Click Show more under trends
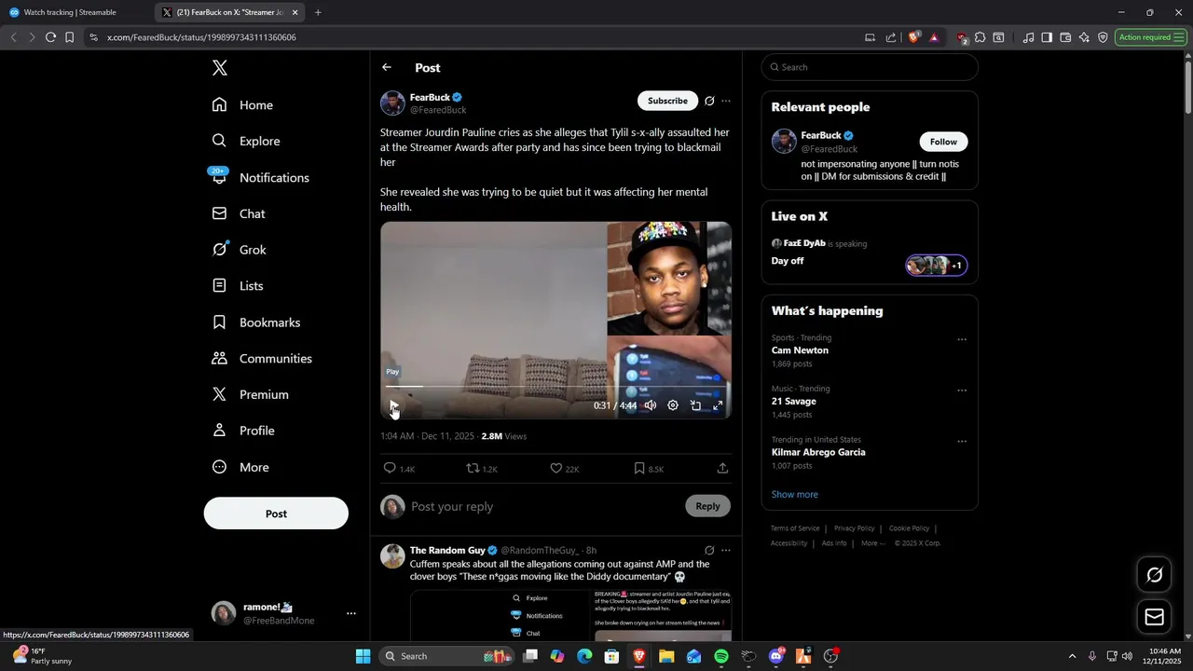 coord(794,494)
